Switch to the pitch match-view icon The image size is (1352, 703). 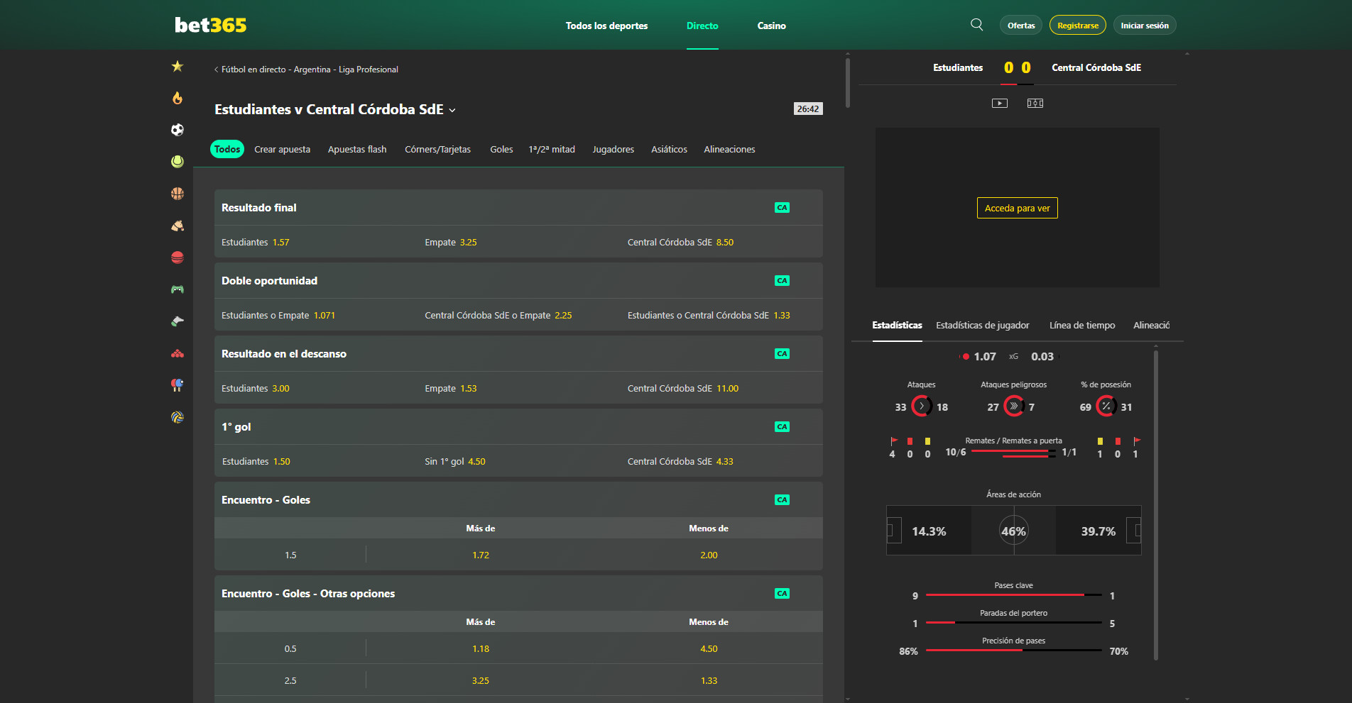1035,104
